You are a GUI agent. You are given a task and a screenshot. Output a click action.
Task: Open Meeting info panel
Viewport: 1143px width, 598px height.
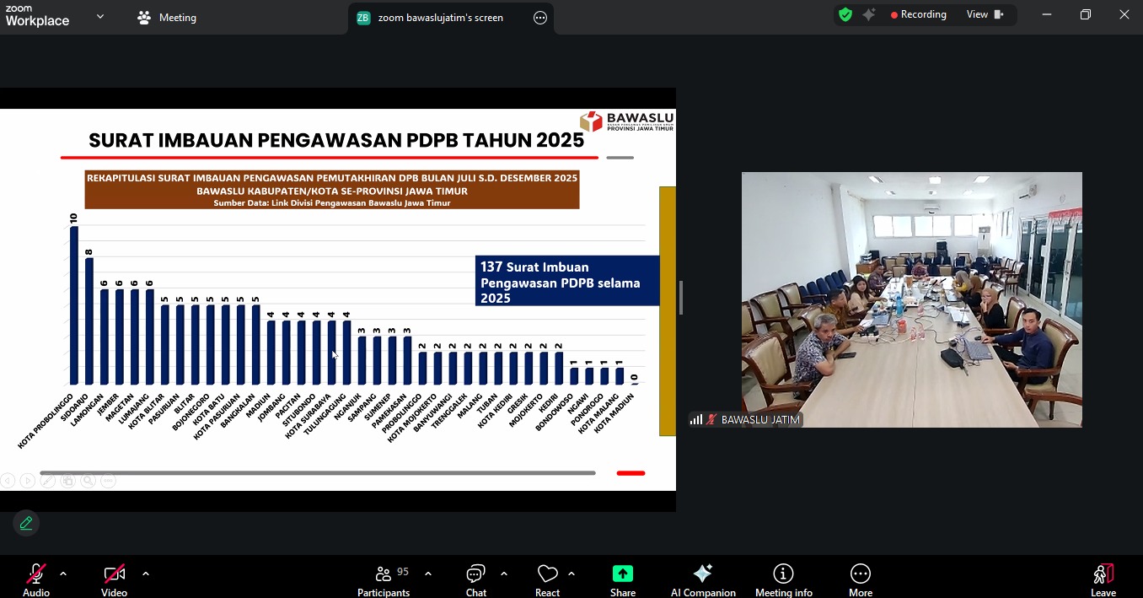pyautogui.click(x=783, y=574)
